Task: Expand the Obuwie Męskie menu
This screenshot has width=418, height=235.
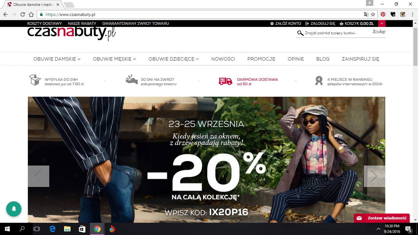Action: [x=114, y=59]
